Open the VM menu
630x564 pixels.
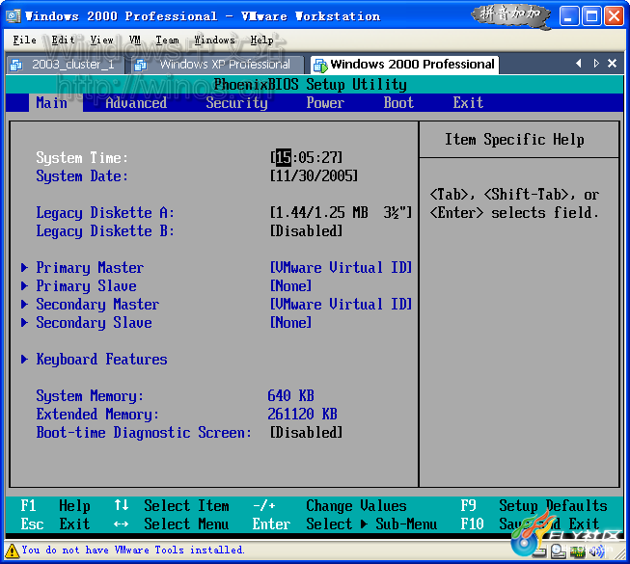pos(135,40)
